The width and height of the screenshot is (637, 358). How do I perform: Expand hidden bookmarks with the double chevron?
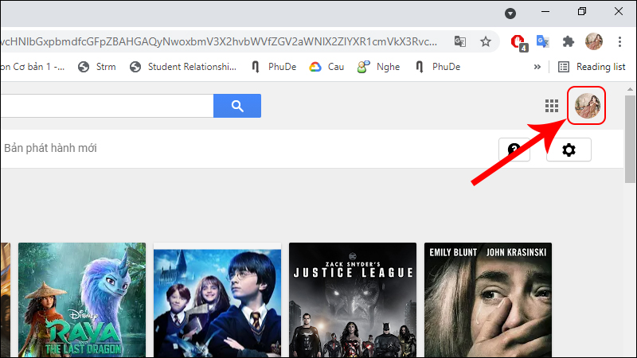pyautogui.click(x=537, y=67)
